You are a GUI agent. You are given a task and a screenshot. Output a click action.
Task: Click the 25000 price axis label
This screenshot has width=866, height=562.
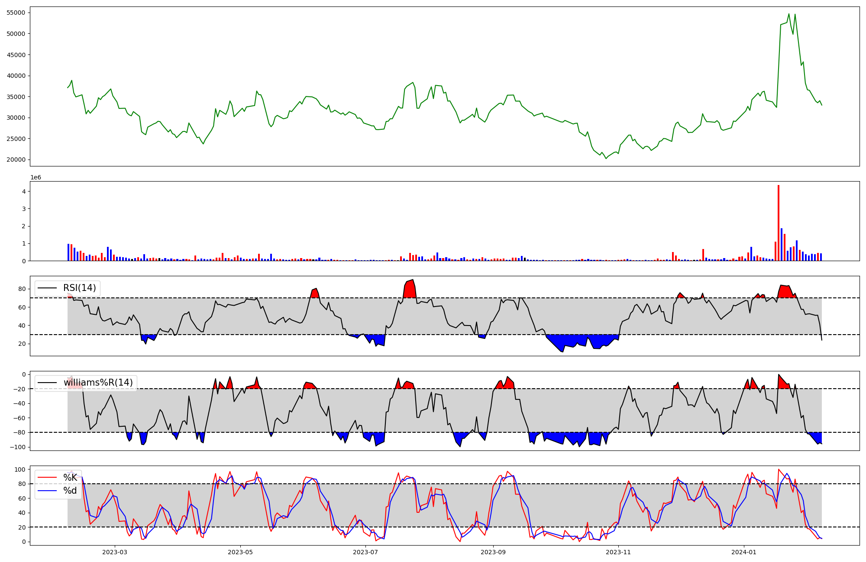(x=16, y=139)
